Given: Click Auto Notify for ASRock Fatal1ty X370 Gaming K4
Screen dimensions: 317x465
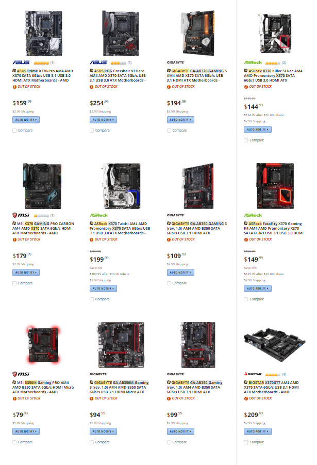Looking at the screenshot, I should click(x=257, y=288).
